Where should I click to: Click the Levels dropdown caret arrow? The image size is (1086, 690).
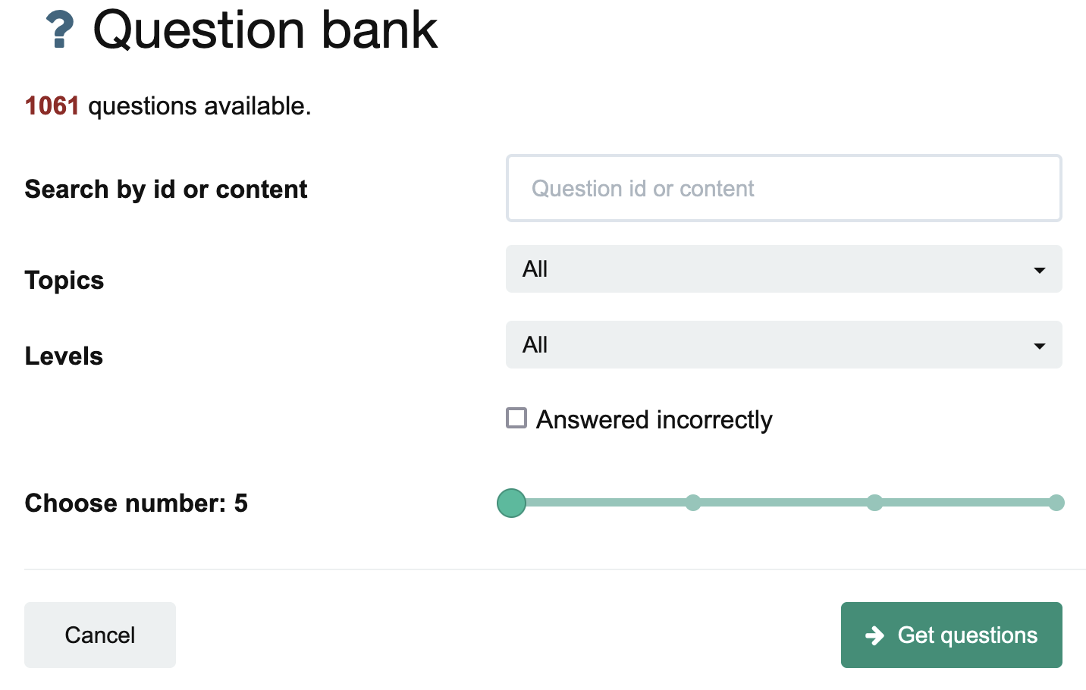(x=1039, y=346)
